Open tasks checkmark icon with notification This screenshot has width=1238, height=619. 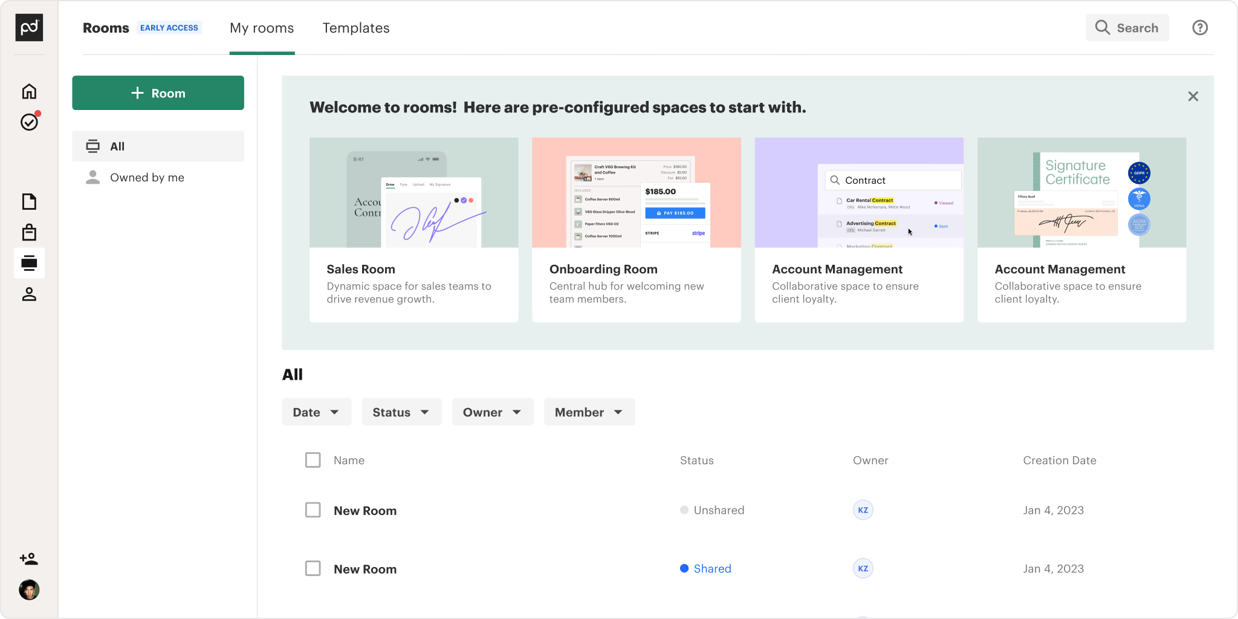(29, 122)
